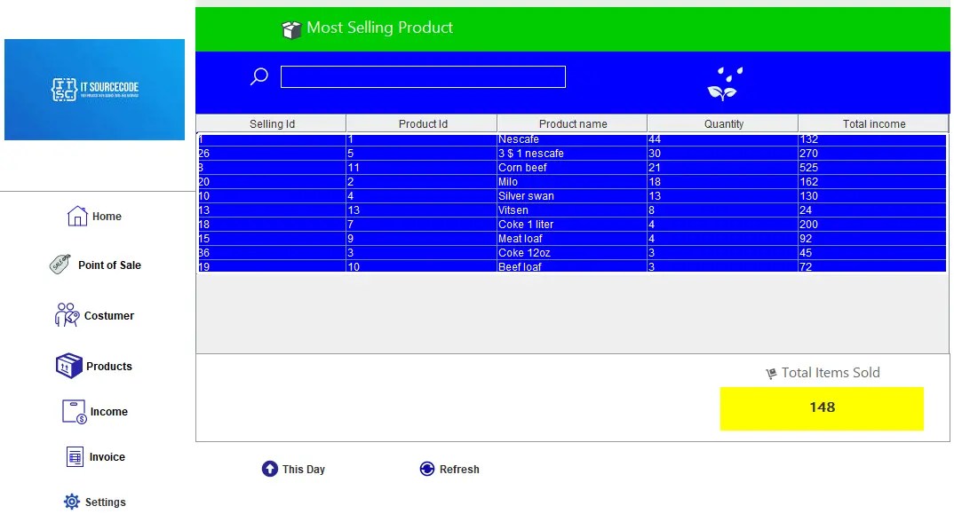The width and height of the screenshot is (954, 522).
Task: Select the Home icon in the sidebar
Action: click(x=76, y=215)
